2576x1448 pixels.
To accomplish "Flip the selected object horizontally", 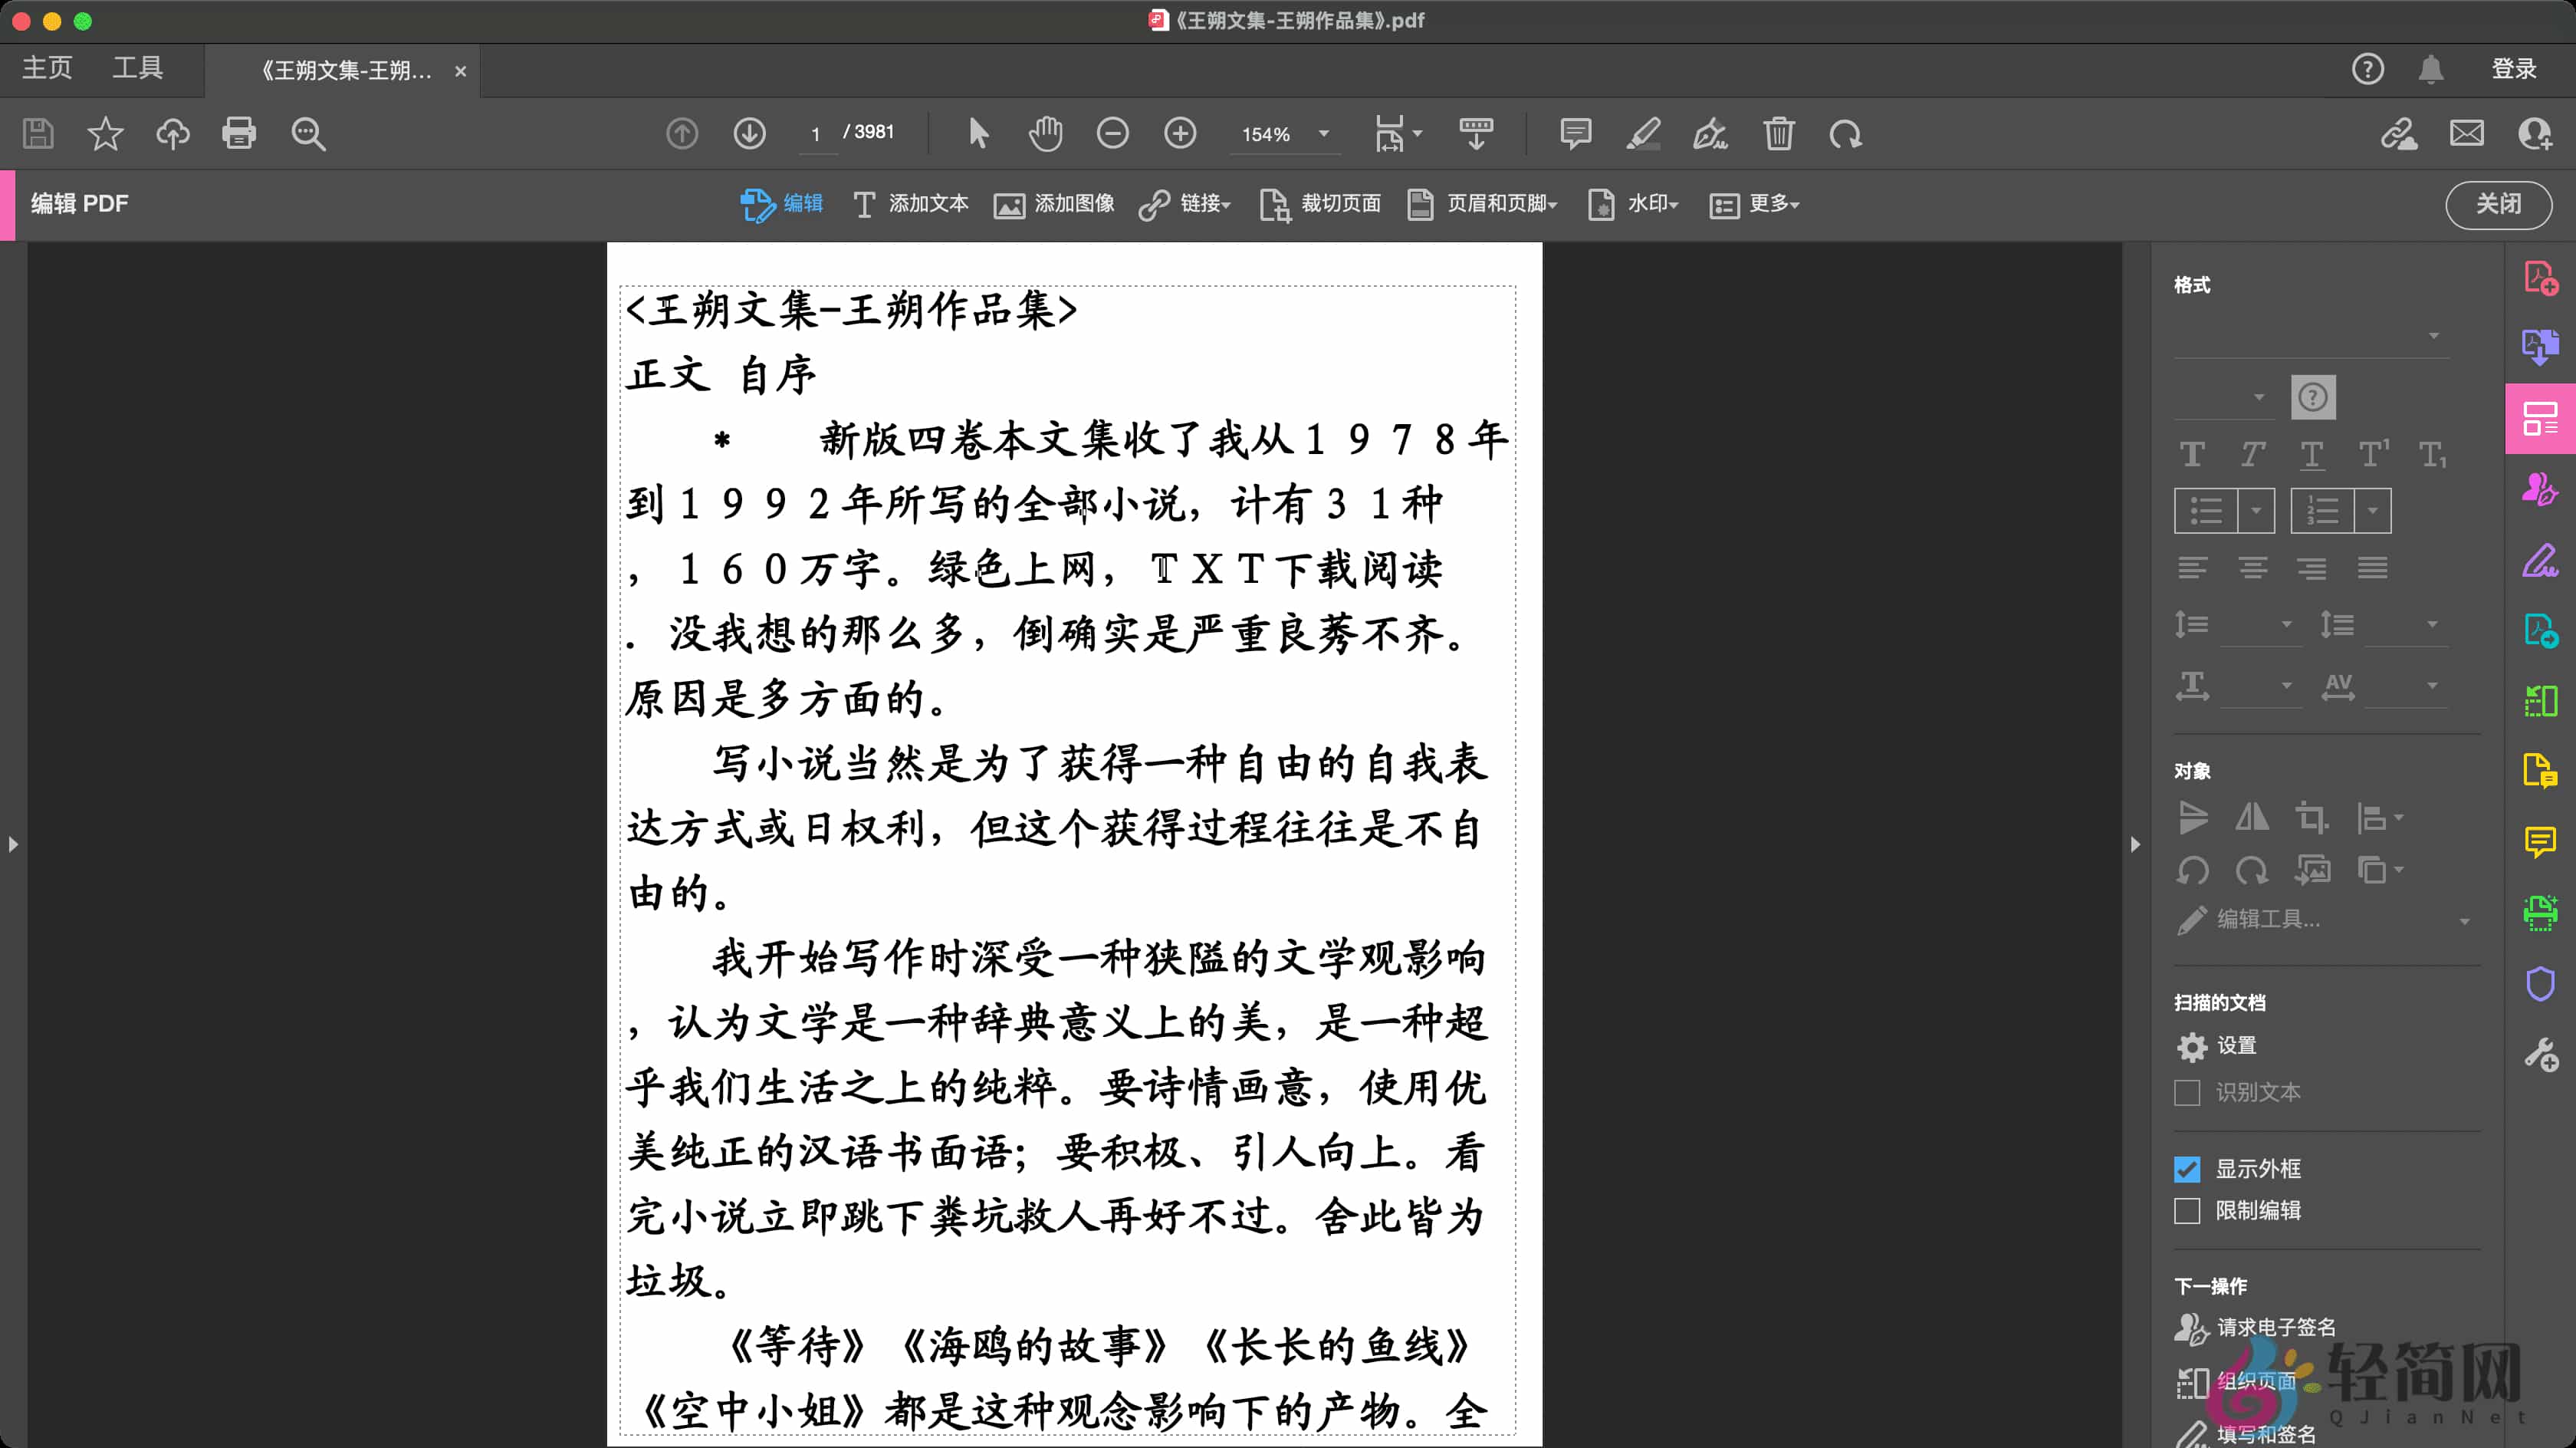I will 2252,818.
